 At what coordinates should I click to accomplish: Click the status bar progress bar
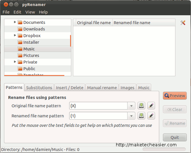(164, 150)
